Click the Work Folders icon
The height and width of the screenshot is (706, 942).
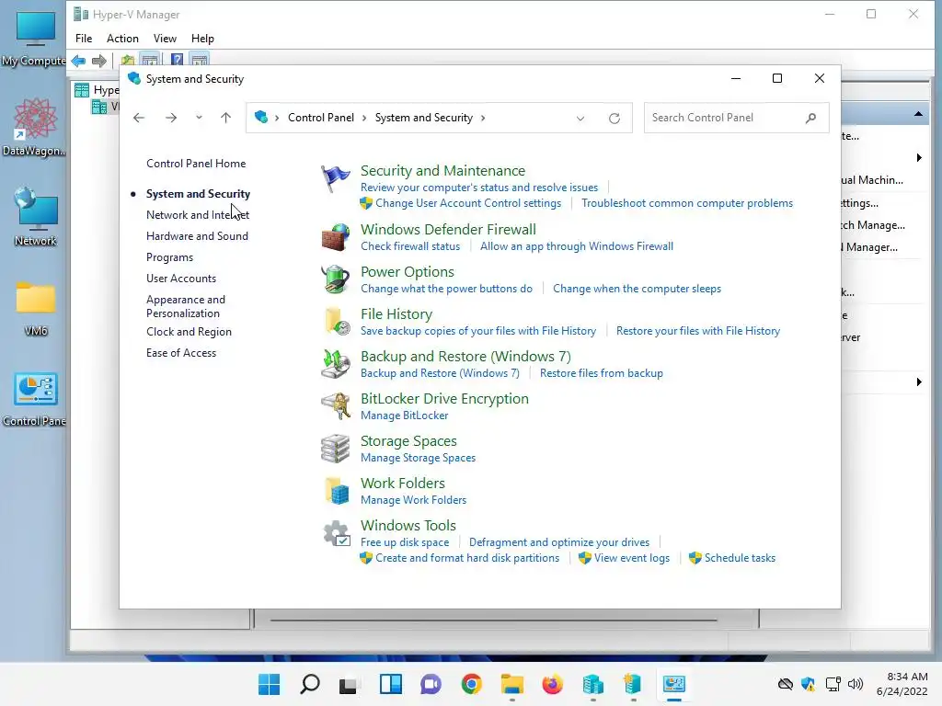click(x=335, y=491)
